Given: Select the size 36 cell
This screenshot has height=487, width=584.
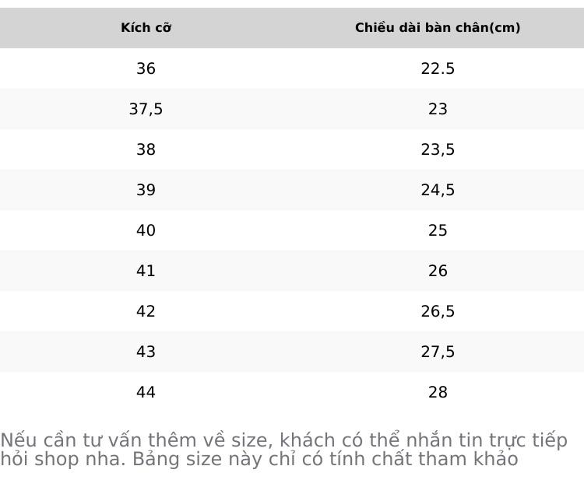Looking at the screenshot, I should (x=146, y=68).
